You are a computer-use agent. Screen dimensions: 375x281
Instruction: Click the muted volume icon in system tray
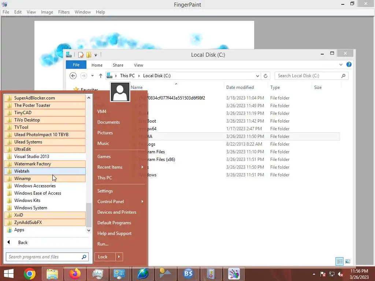[x=341, y=274]
